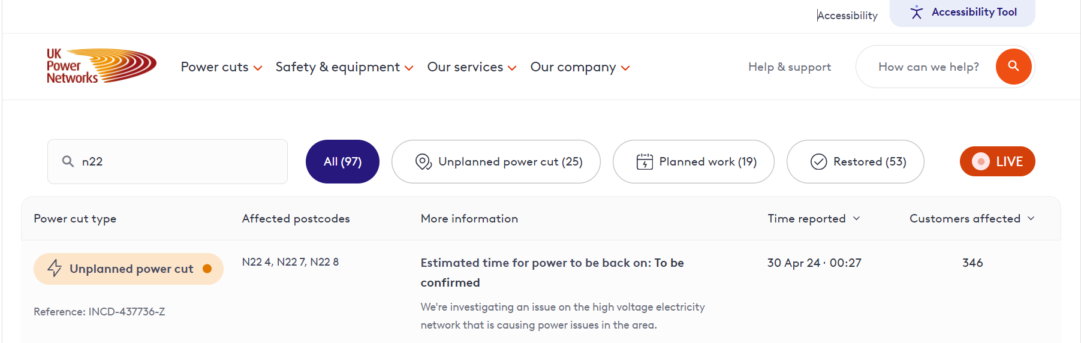Click the lightning bolt icon on Unplanned badge
This screenshot has width=1081, height=343.
55,268
